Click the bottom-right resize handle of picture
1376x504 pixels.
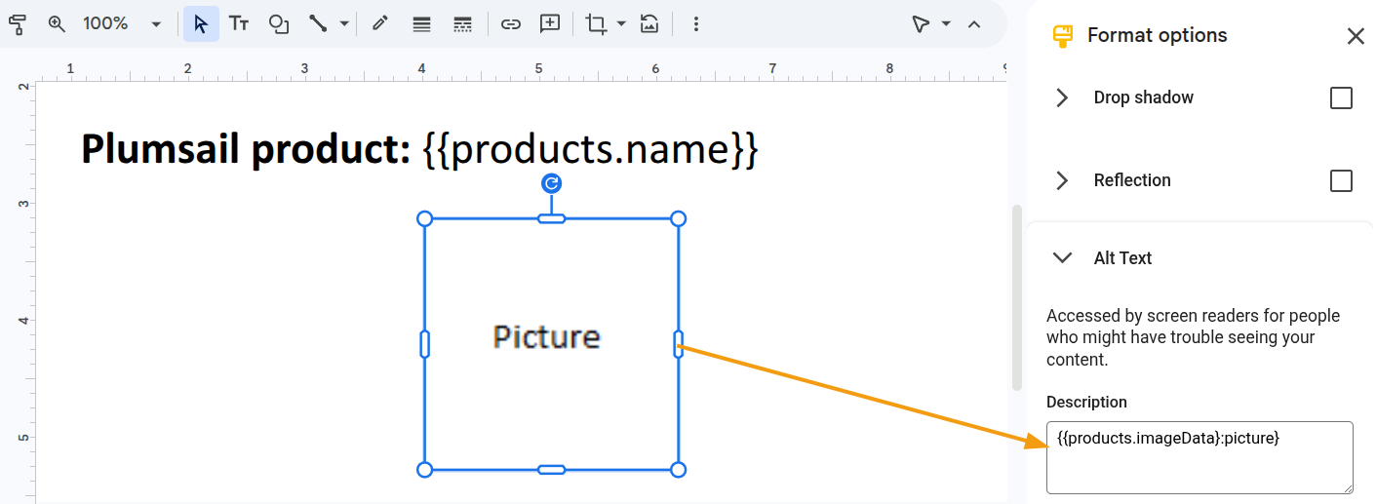coord(679,470)
